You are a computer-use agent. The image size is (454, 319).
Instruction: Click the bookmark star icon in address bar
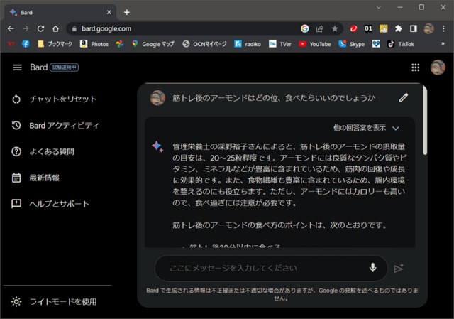coord(334,28)
